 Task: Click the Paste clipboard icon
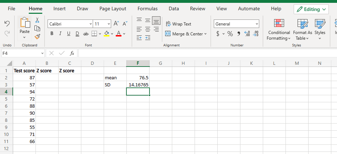tap(25, 23)
